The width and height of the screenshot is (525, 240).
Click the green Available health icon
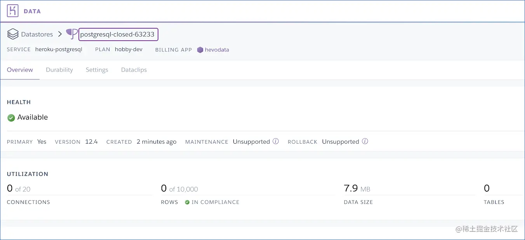tap(11, 117)
